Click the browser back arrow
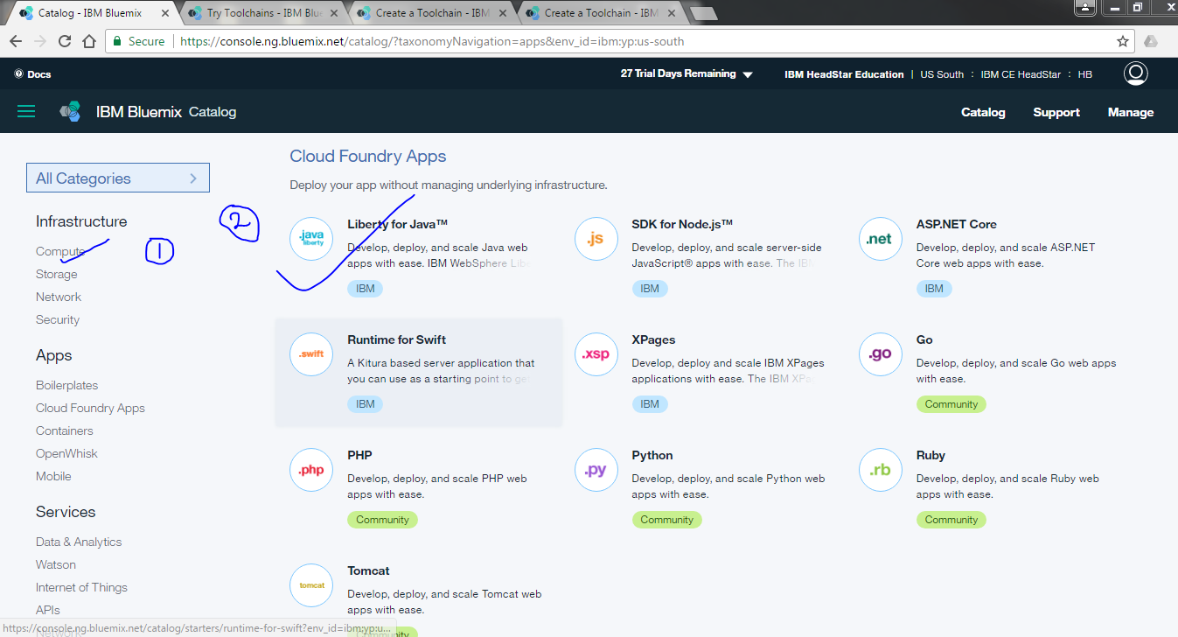 click(16, 41)
